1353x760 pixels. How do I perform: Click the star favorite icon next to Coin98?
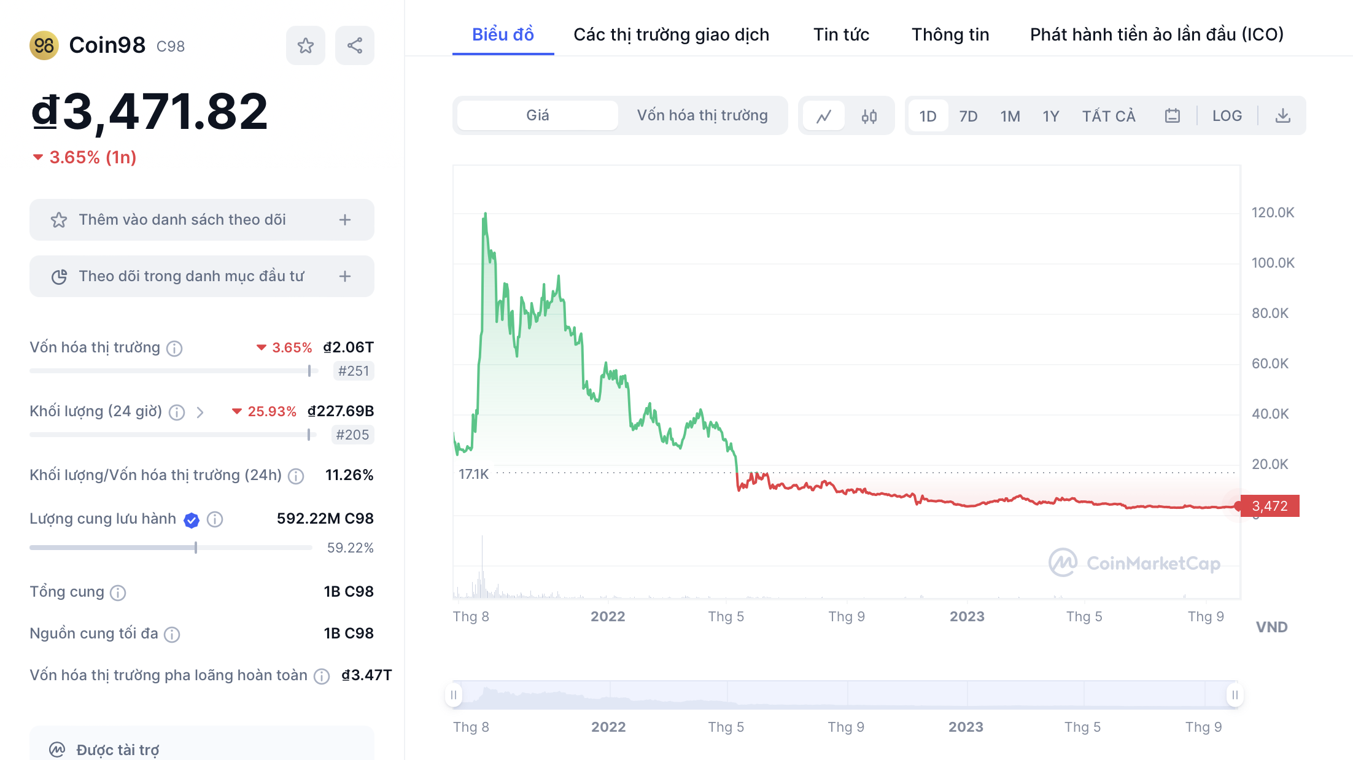(x=305, y=45)
